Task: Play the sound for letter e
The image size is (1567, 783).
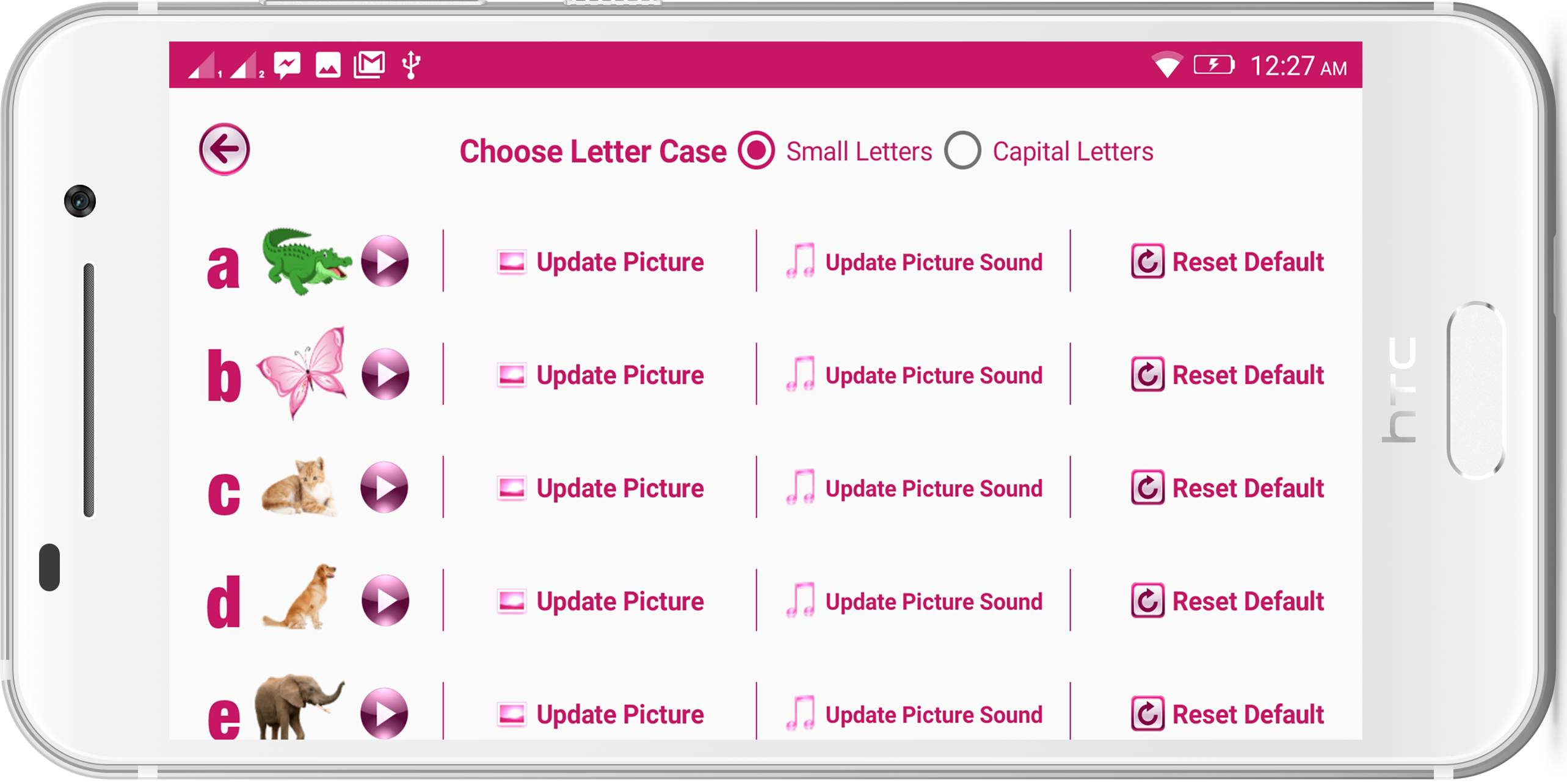Action: point(385,713)
